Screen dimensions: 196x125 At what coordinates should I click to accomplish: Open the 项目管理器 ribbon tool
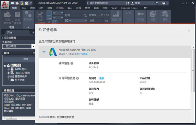tap(8, 18)
